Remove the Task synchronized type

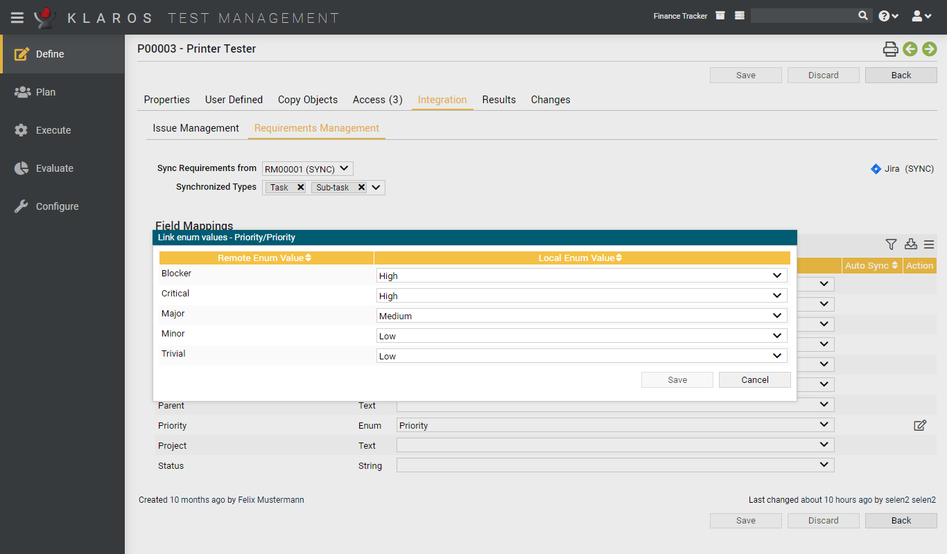click(x=300, y=187)
